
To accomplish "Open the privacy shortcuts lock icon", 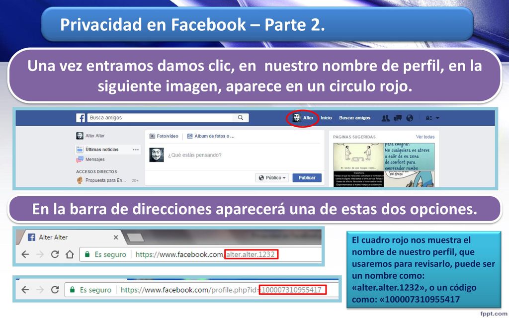I will click(428, 118).
